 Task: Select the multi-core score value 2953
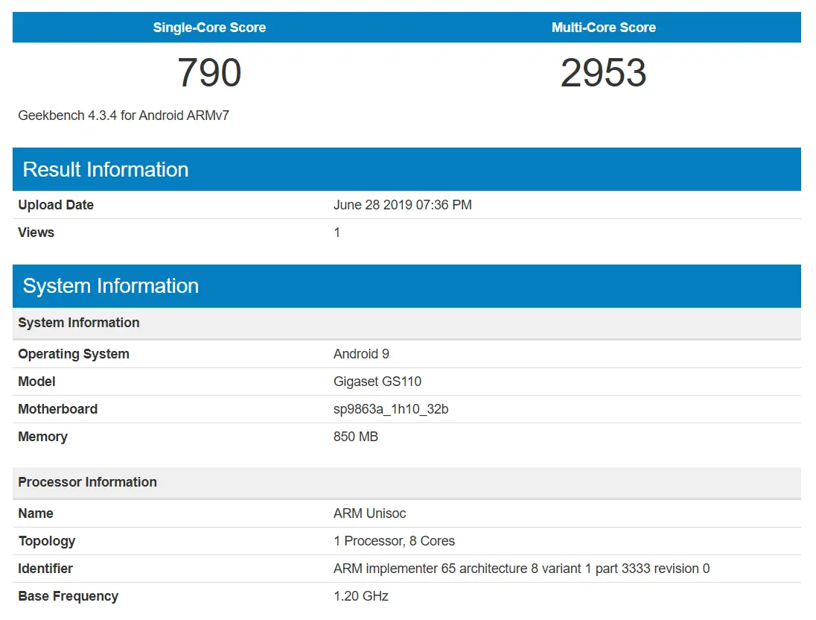[603, 73]
